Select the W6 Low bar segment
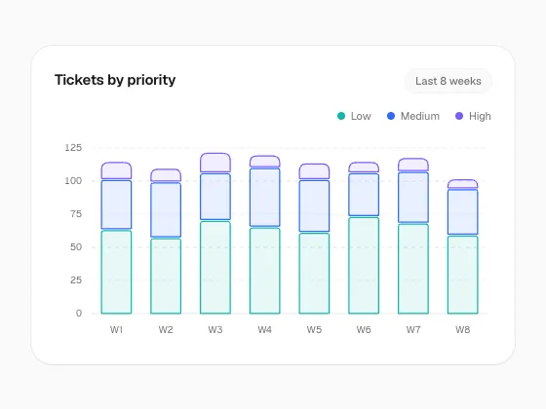546x409 pixels. pyautogui.click(x=364, y=266)
